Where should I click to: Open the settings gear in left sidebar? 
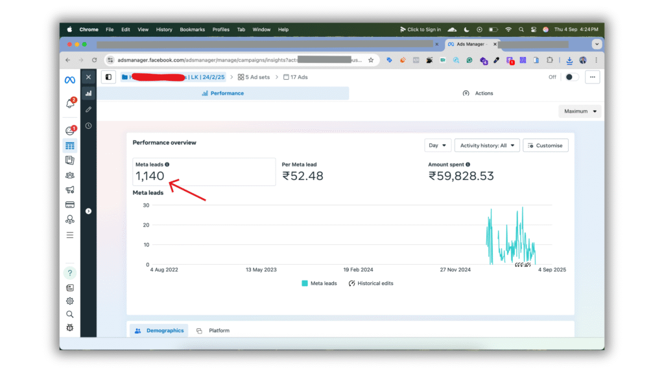[x=69, y=301]
